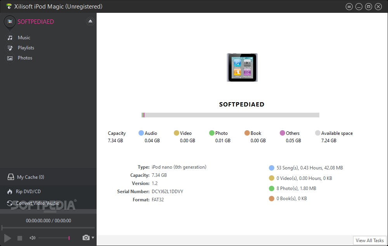The width and height of the screenshot is (388, 246).
Task: Open the Playlists note icon
Action: pyautogui.click(x=10, y=48)
